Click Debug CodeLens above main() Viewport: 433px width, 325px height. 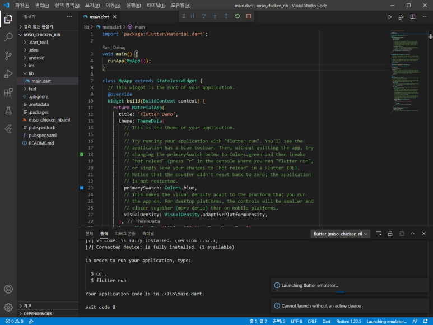click(119, 48)
